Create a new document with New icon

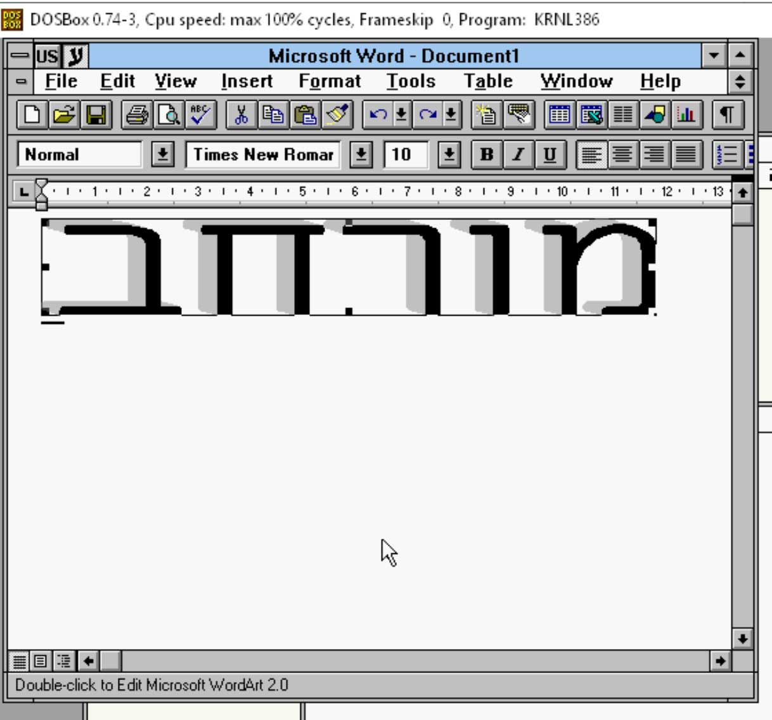coord(32,115)
